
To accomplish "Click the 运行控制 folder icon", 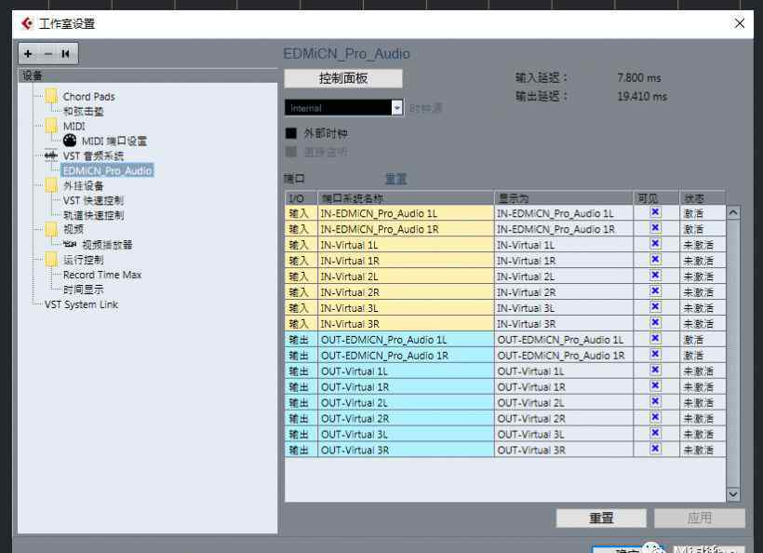I will pyautogui.click(x=51, y=260).
